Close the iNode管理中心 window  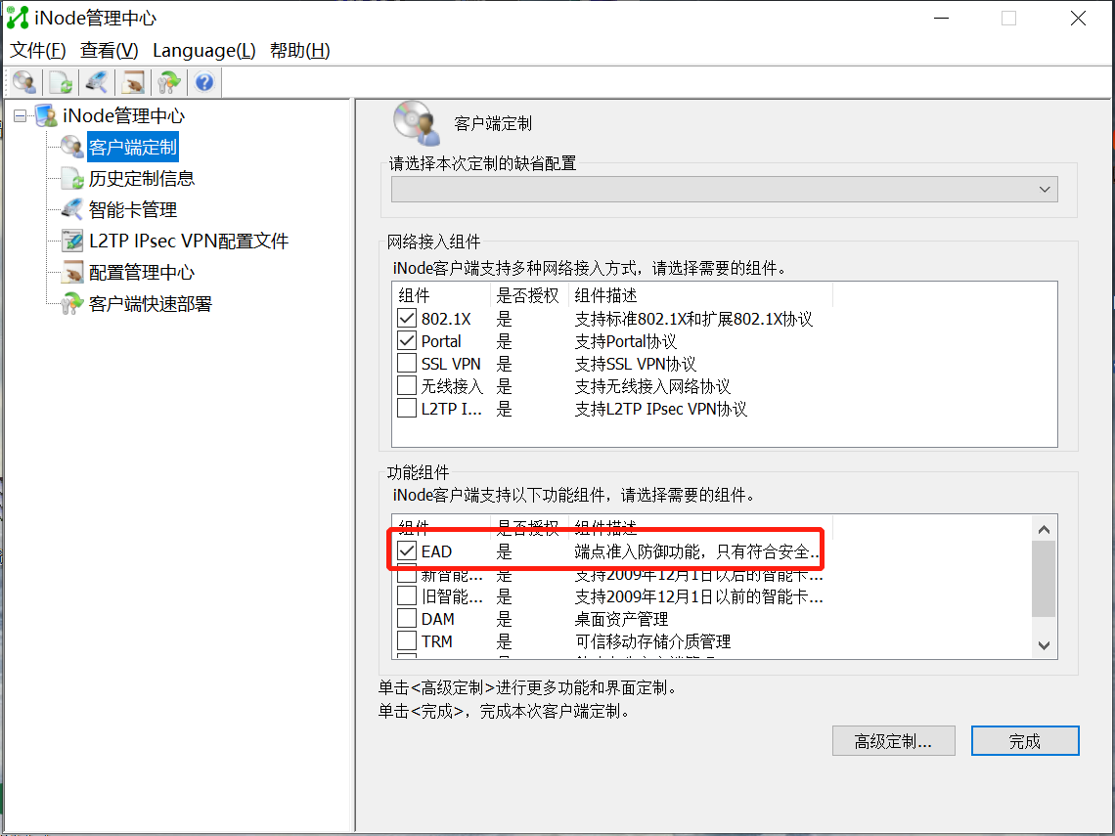(x=1078, y=18)
